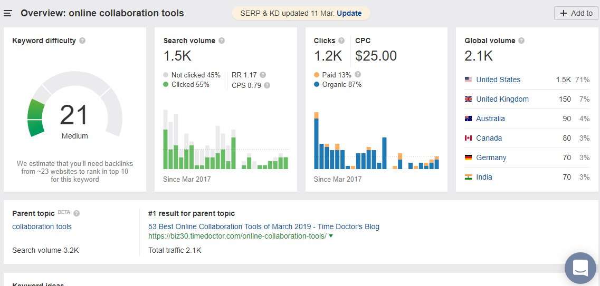Open the chat support bubble
The height and width of the screenshot is (286, 600).
(x=580, y=268)
